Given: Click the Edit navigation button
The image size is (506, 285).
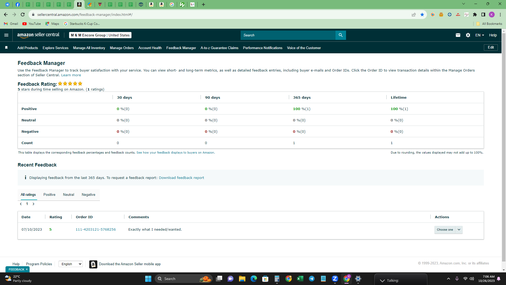Looking at the screenshot, I should pyautogui.click(x=491, y=47).
